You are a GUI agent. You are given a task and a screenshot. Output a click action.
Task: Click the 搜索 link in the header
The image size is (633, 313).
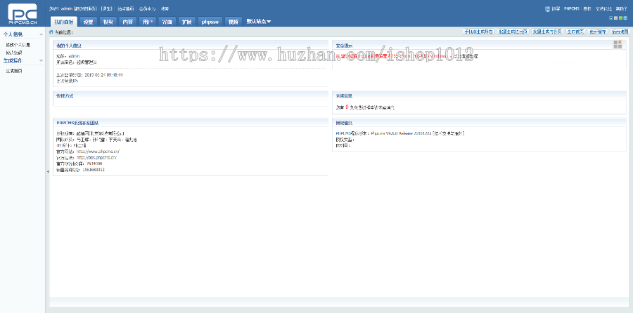coord(165,8)
